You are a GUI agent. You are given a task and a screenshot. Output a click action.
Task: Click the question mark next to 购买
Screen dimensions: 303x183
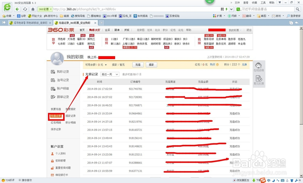(217, 65)
